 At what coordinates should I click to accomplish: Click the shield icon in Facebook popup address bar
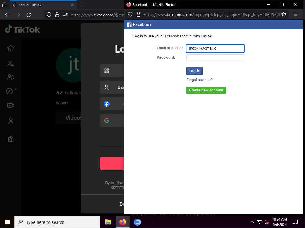[x=130, y=14]
